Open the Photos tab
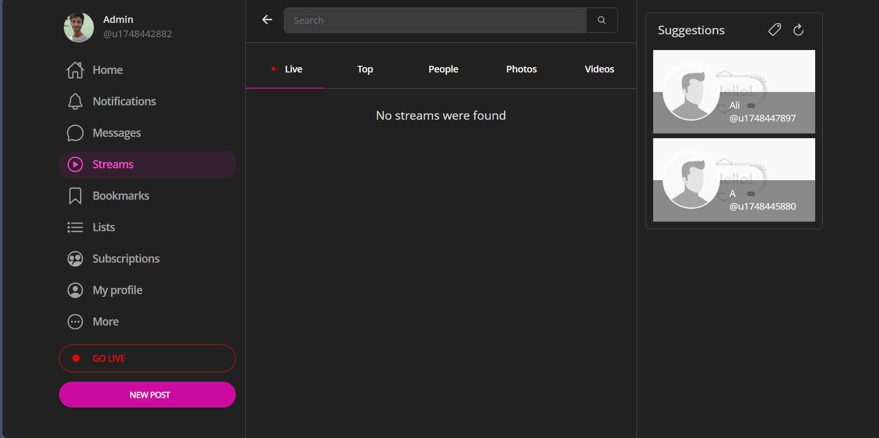The width and height of the screenshot is (879, 438). [x=521, y=69]
